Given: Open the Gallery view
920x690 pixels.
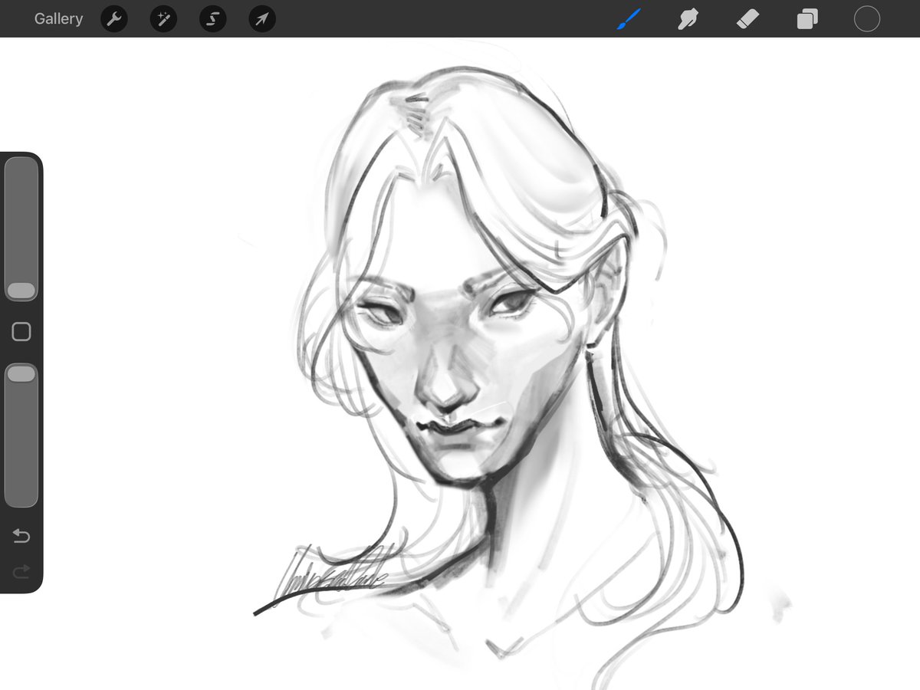Looking at the screenshot, I should point(58,19).
